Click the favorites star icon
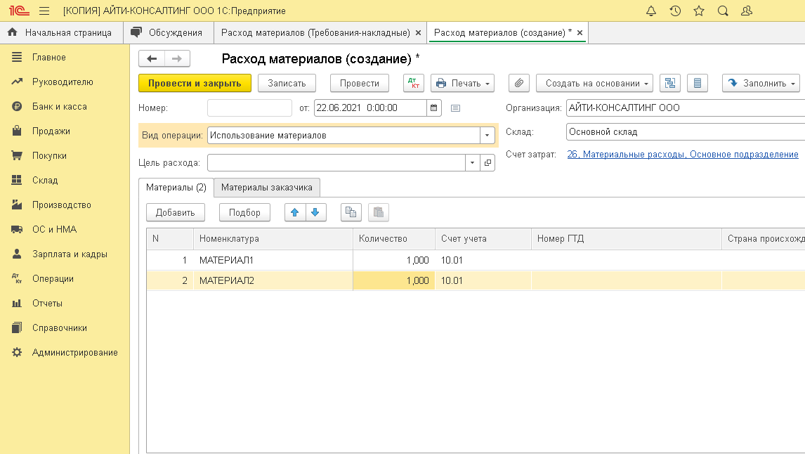805x454 pixels. pyautogui.click(x=698, y=11)
